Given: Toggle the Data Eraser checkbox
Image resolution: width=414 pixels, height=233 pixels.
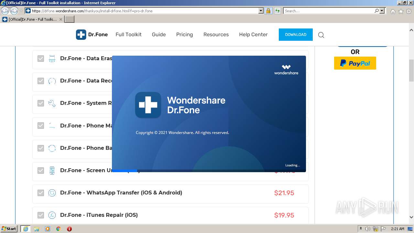Looking at the screenshot, I should point(41,59).
